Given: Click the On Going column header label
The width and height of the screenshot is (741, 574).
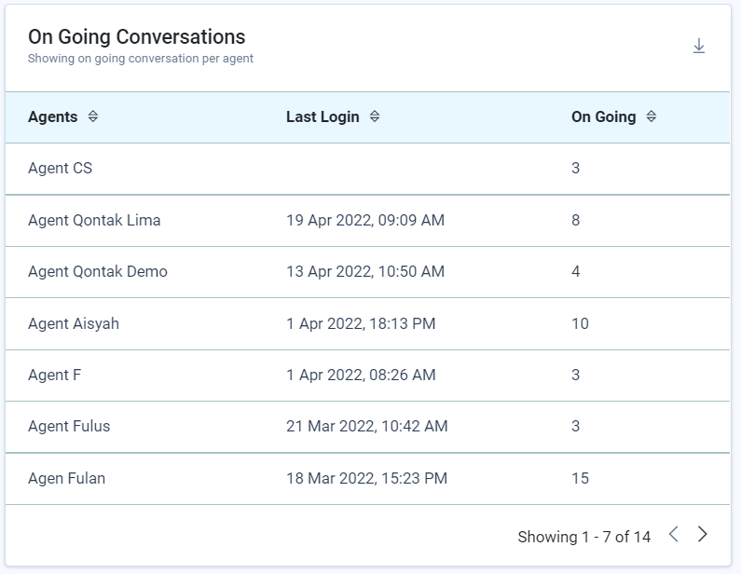Looking at the screenshot, I should [603, 117].
